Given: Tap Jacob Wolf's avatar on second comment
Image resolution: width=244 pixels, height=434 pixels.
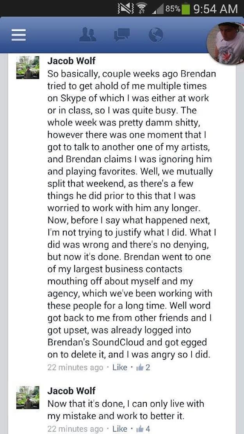Looking at the screenshot, I should coord(28,397).
